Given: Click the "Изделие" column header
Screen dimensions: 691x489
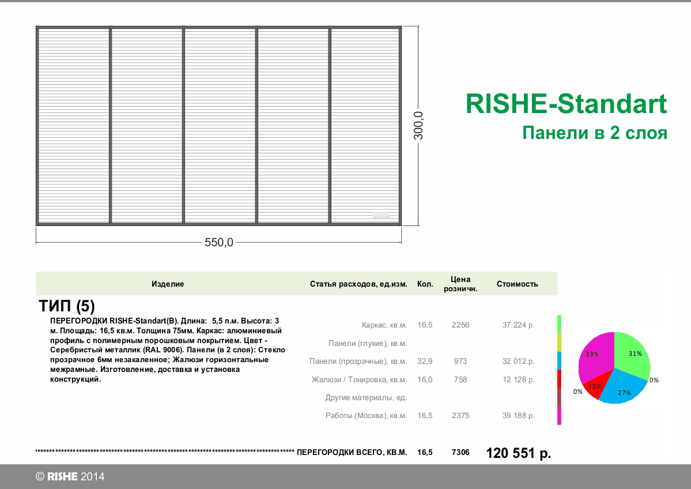Looking at the screenshot, I should [168, 284].
